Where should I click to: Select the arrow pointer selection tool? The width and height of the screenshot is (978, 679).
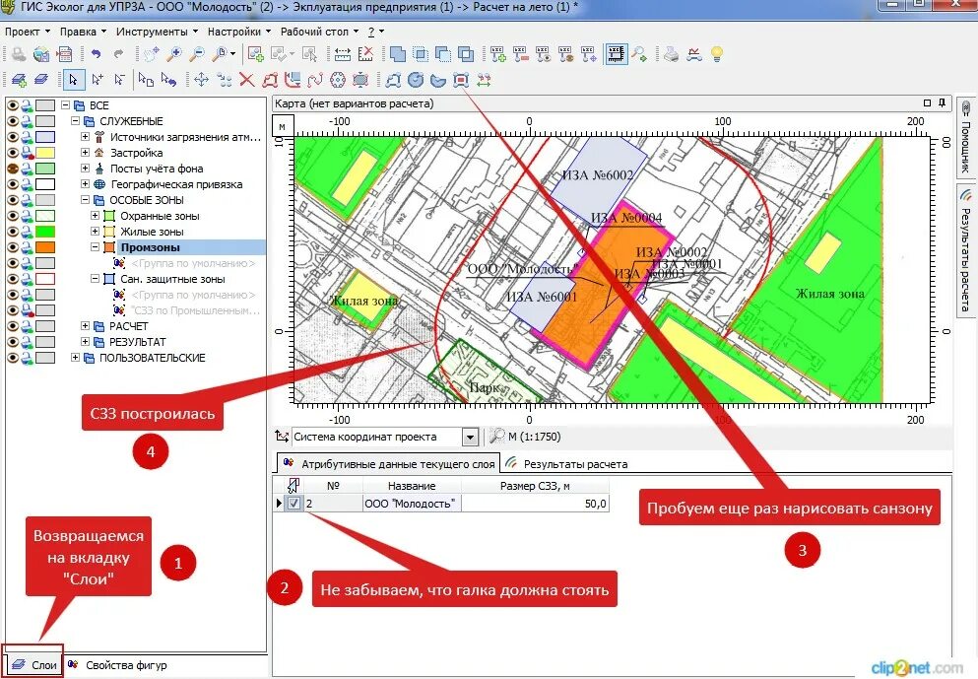(x=74, y=80)
